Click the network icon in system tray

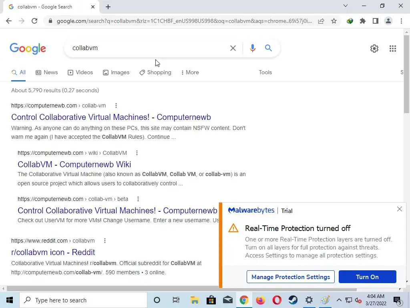point(349,300)
